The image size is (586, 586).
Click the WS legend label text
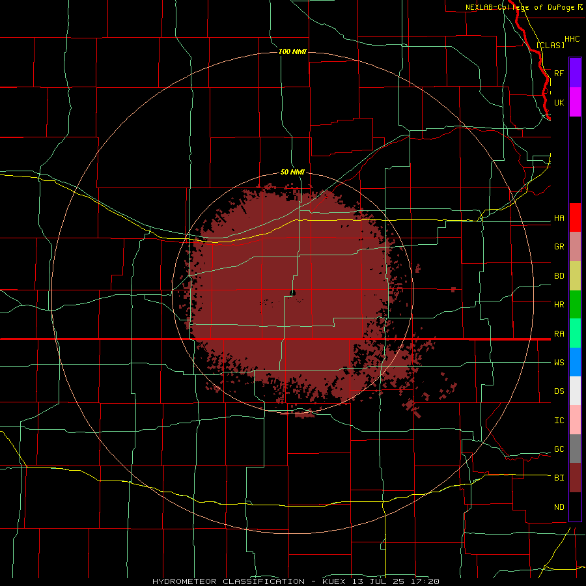point(559,363)
